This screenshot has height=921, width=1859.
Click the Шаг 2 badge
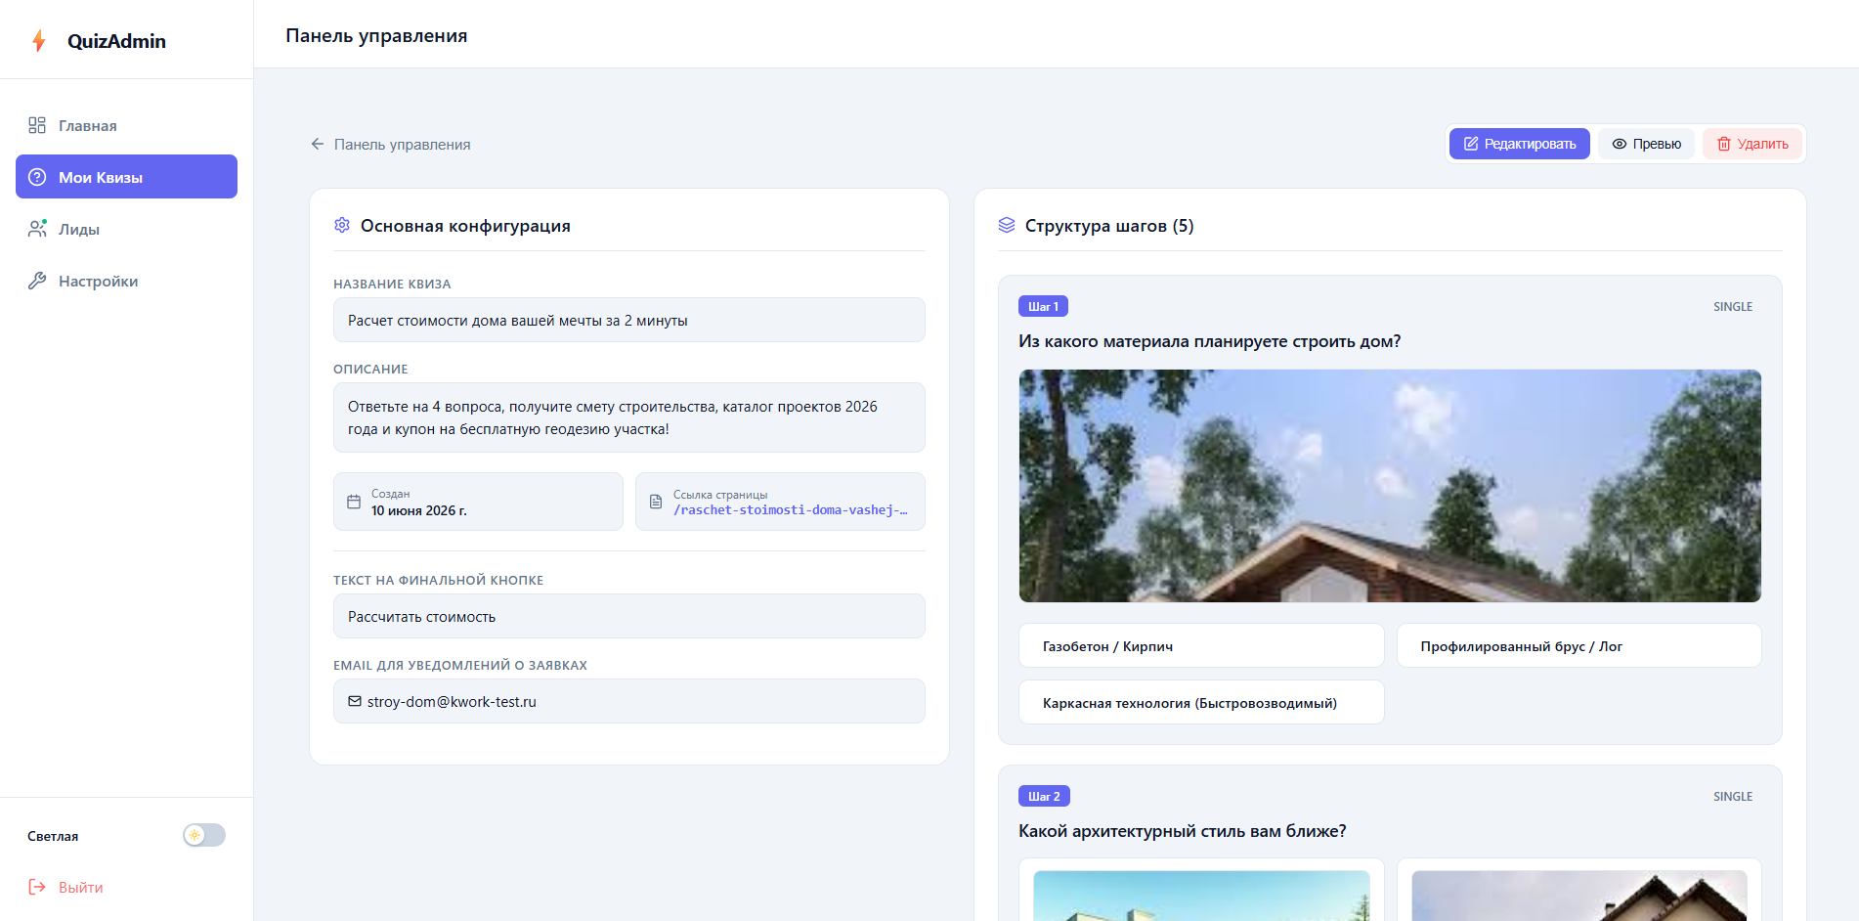click(x=1044, y=796)
